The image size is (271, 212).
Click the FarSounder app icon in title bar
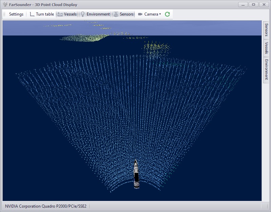click(x=5, y=4)
